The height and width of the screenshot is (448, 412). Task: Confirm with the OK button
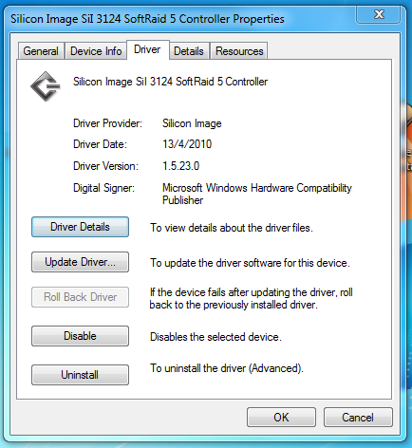281,418
